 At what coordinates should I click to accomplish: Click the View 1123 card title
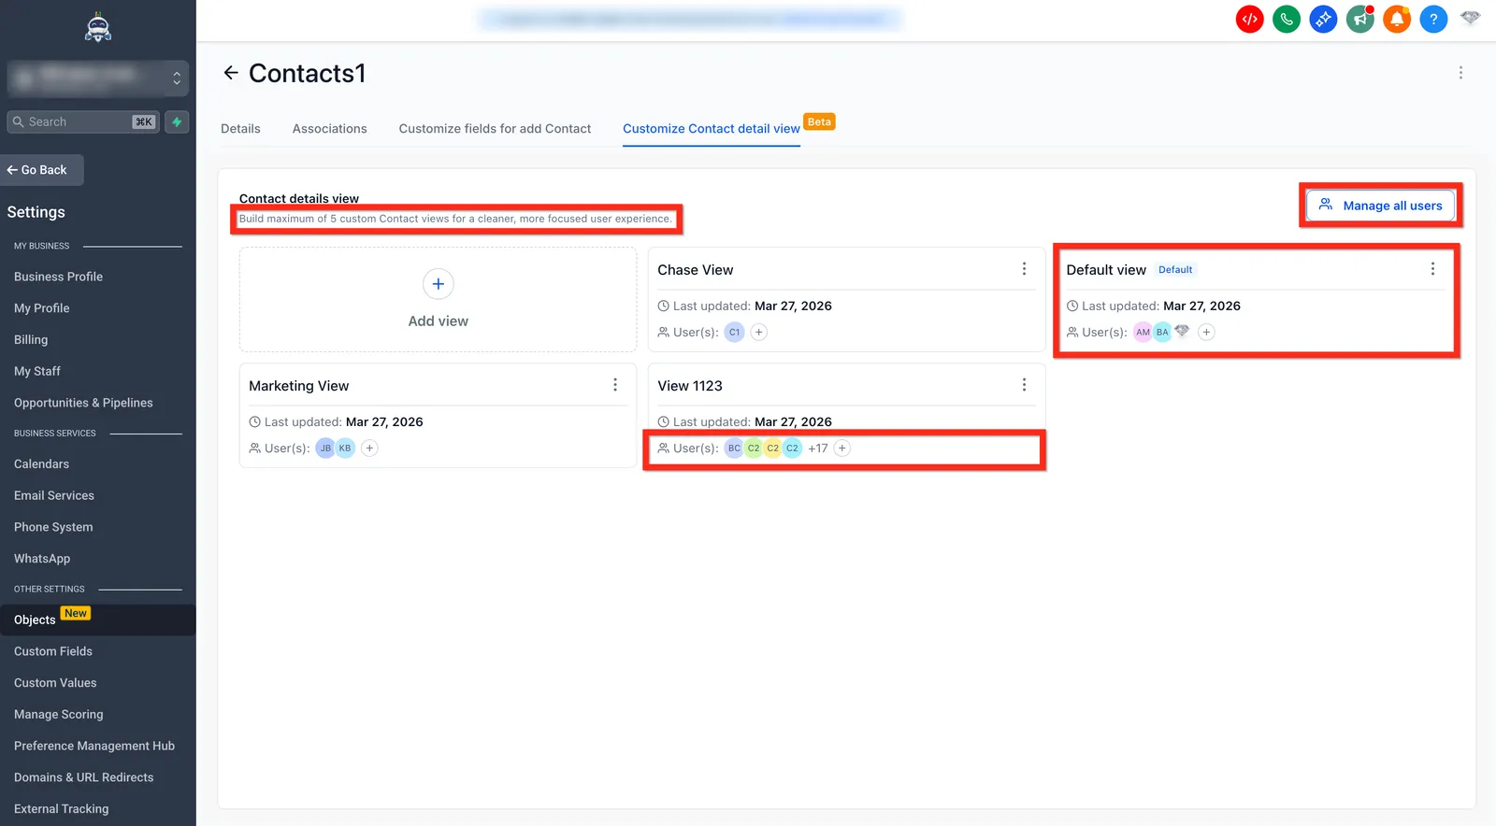pos(690,386)
